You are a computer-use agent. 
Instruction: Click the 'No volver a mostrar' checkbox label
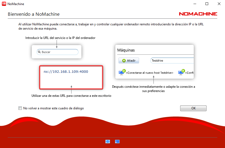53,108
